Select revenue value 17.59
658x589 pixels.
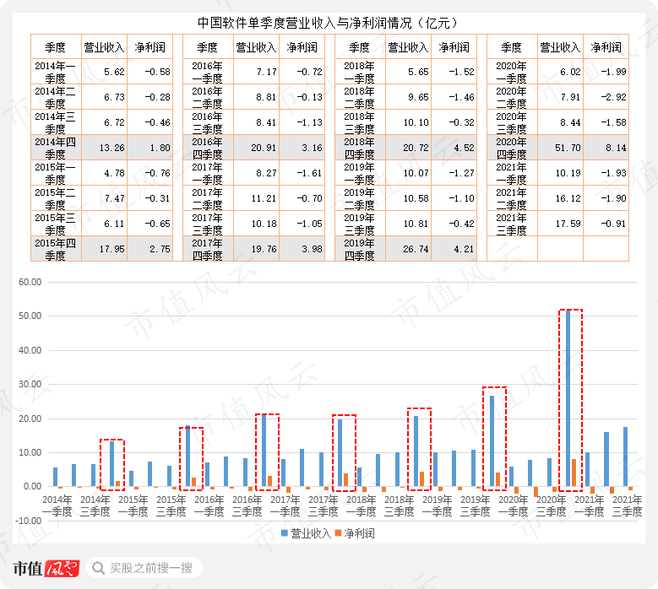point(568,224)
